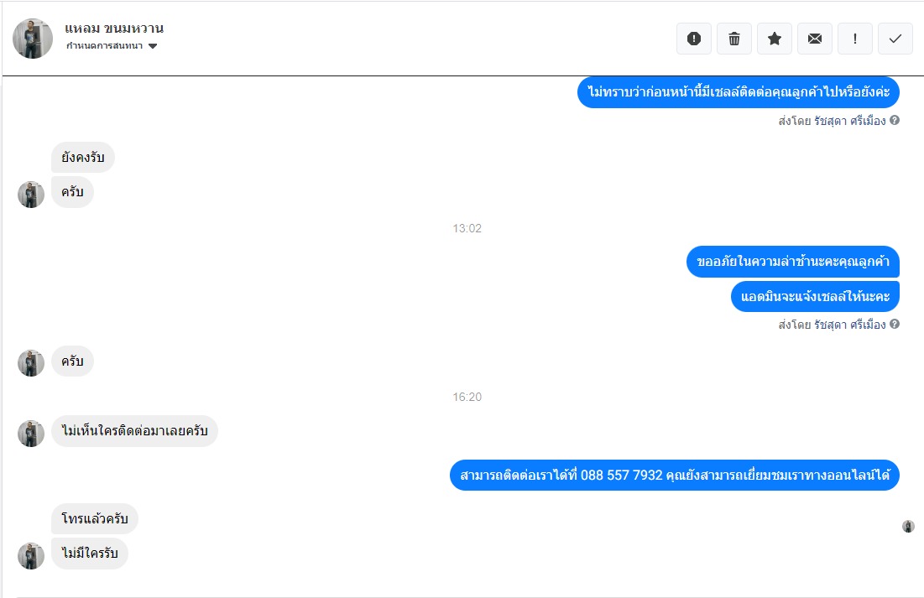Viewport: 924px width, 598px height.
Task: Click the dropdown arrow beside กำหนดการสนทนา
Action: click(153, 46)
